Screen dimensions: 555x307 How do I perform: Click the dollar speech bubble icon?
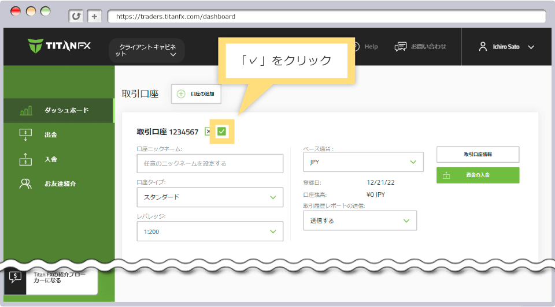tap(15, 278)
